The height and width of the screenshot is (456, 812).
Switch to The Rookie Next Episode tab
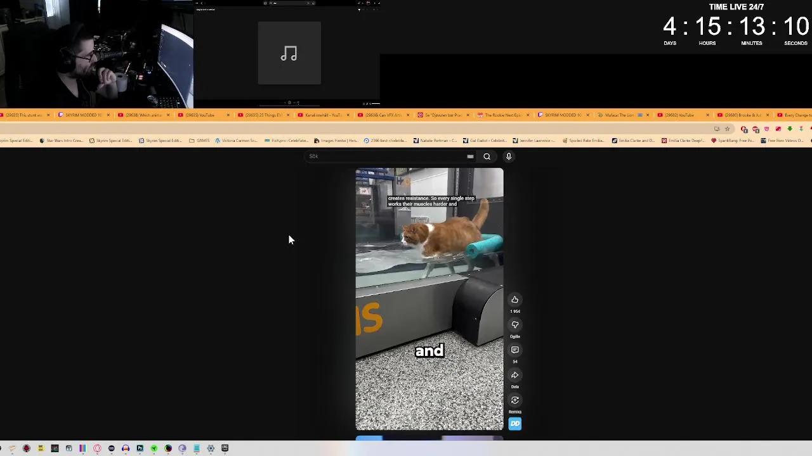[502, 115]
